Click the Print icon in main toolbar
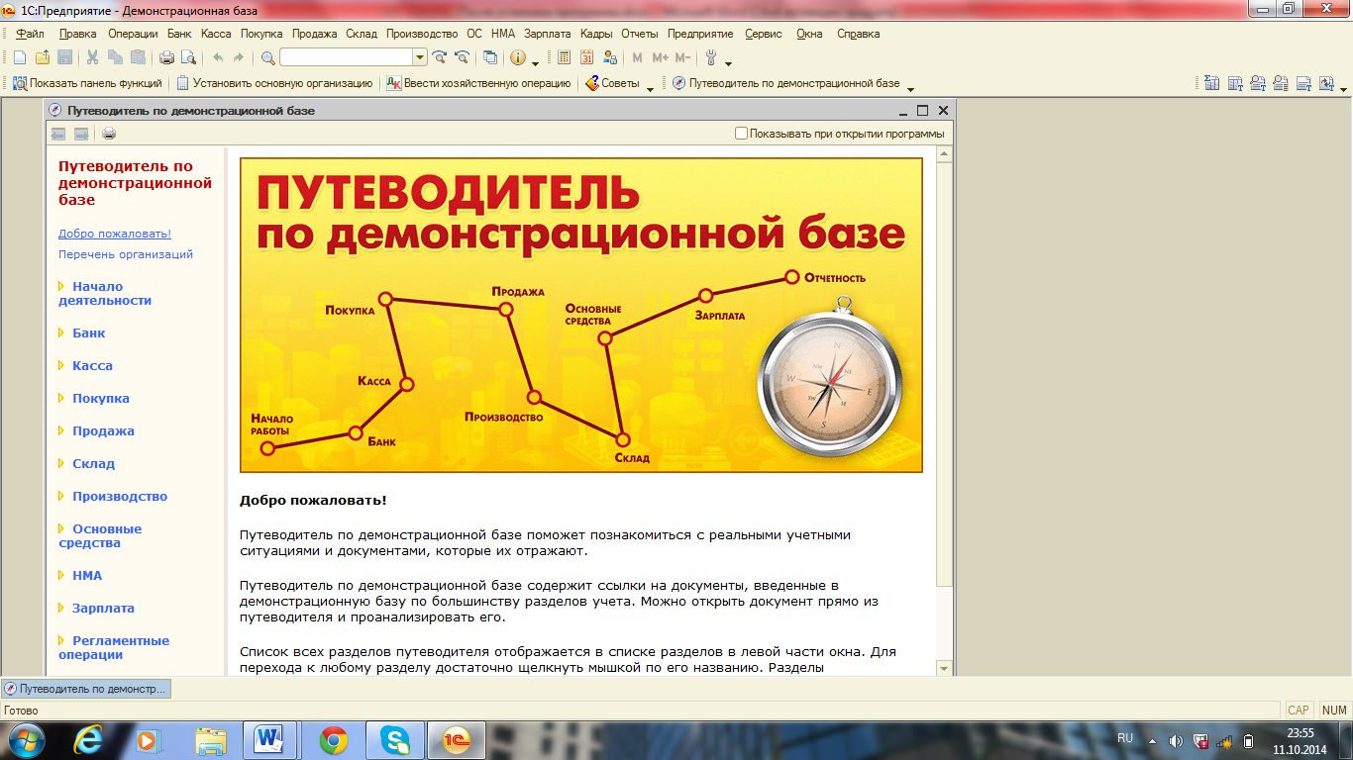1353x760 pixels. coord(167,57)
